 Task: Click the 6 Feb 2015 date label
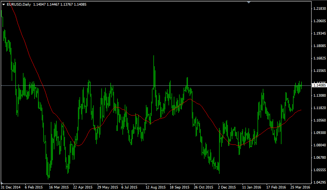point(34,187)
